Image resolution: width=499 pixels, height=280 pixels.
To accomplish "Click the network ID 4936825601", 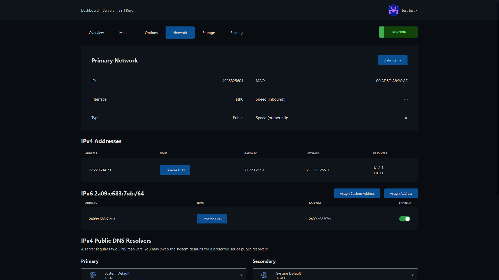I will 233,81.
